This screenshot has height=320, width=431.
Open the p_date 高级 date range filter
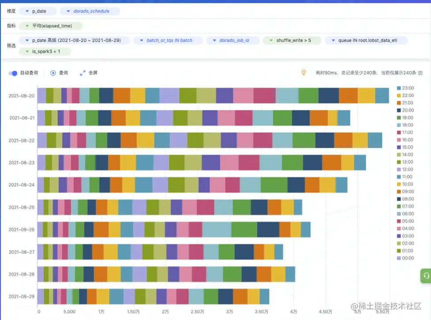click(75, 41)
